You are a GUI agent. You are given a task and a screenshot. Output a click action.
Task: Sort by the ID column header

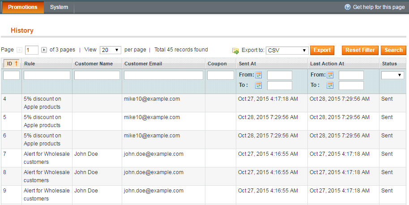(x=12, y=64)
